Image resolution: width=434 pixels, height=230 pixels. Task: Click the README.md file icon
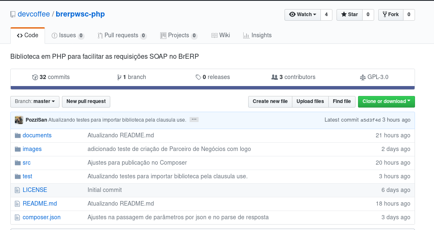[17, 204]
